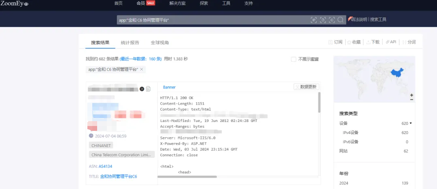This screenshot has height=189, width=437.
Task: Click the 最近一年数据: 160 条 link
Action: [x=140, y=59]
